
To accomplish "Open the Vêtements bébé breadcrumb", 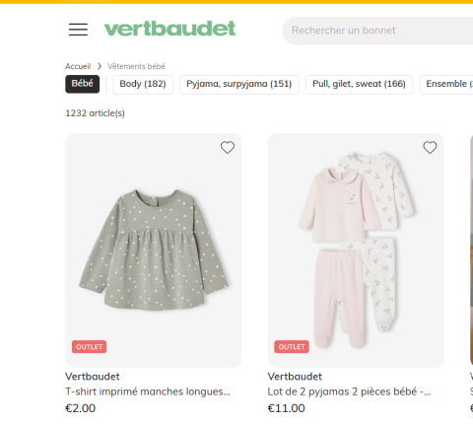I will pos(136,66).
